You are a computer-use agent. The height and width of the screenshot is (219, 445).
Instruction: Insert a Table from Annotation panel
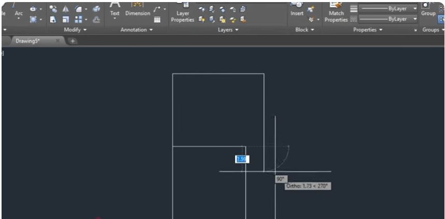coord(157,20)
